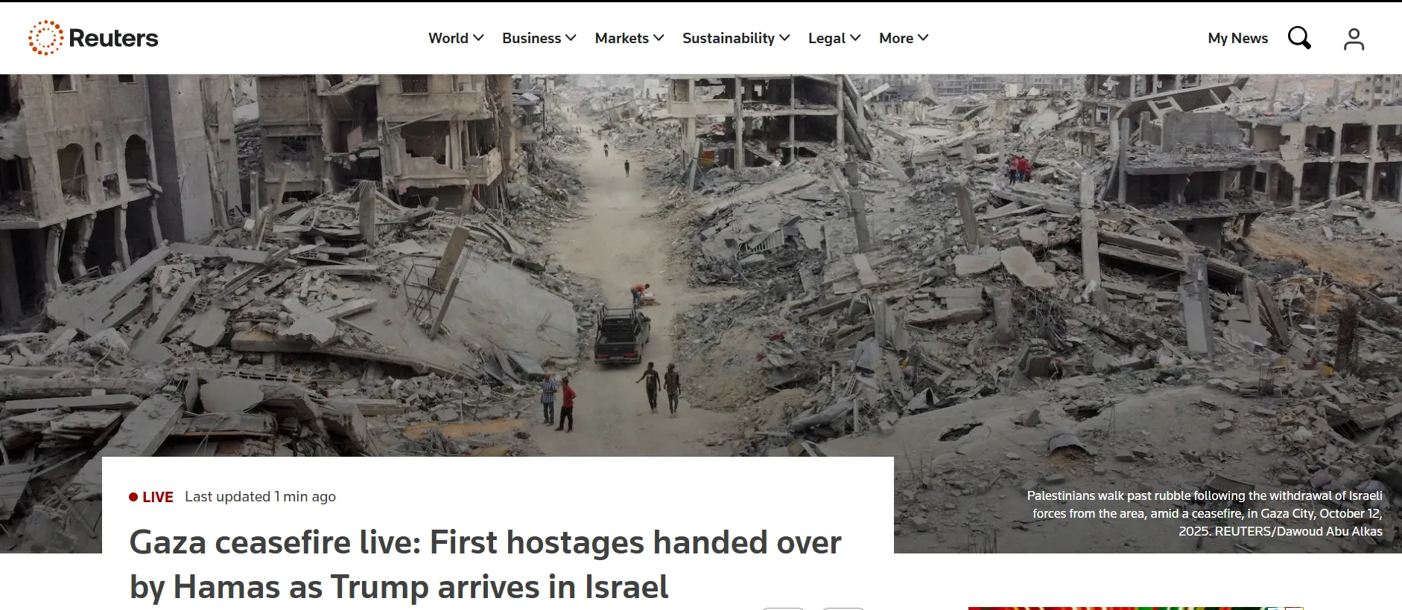Click the Reuters logo icon
This screenshot has height=610, width=1402.
click(x=45, y=38)
